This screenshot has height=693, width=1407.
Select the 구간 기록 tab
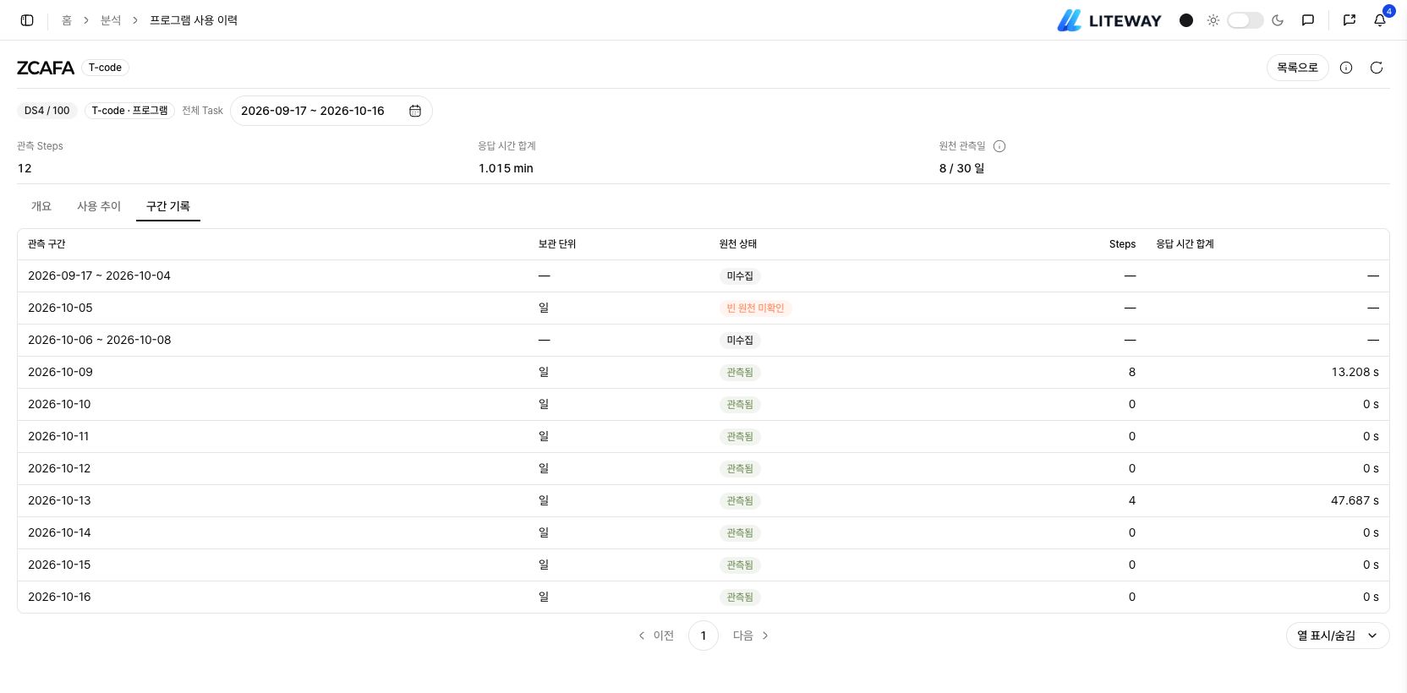pyautogui.click(x=168, y=206)
